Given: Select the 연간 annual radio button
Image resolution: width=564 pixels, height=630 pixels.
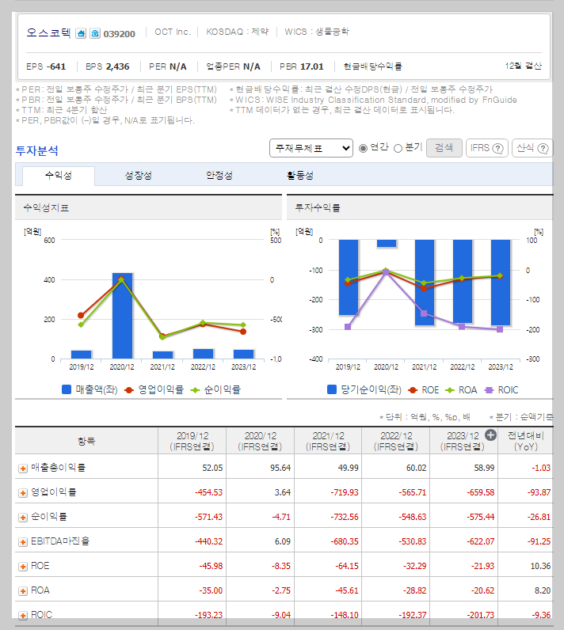Looking at the screenshot, I should click(363, 148).
